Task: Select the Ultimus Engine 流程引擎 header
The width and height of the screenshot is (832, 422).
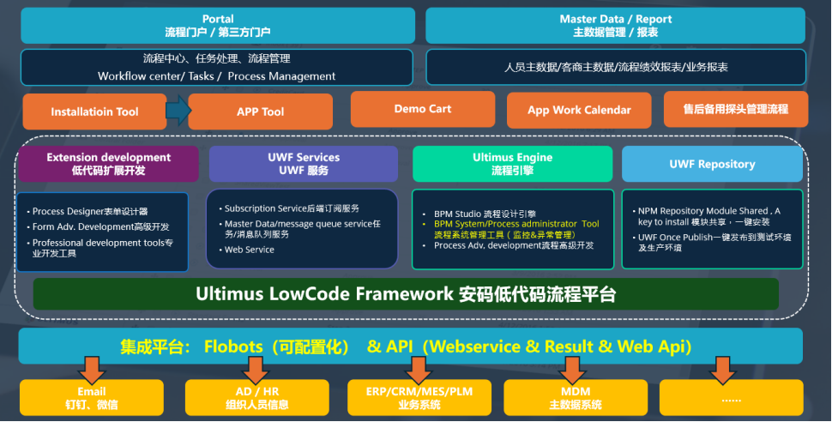Action: [x=513, y=164]
